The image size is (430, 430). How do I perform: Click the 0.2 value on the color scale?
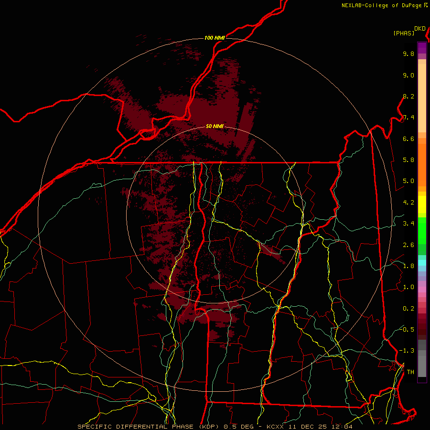coord(408,309)
